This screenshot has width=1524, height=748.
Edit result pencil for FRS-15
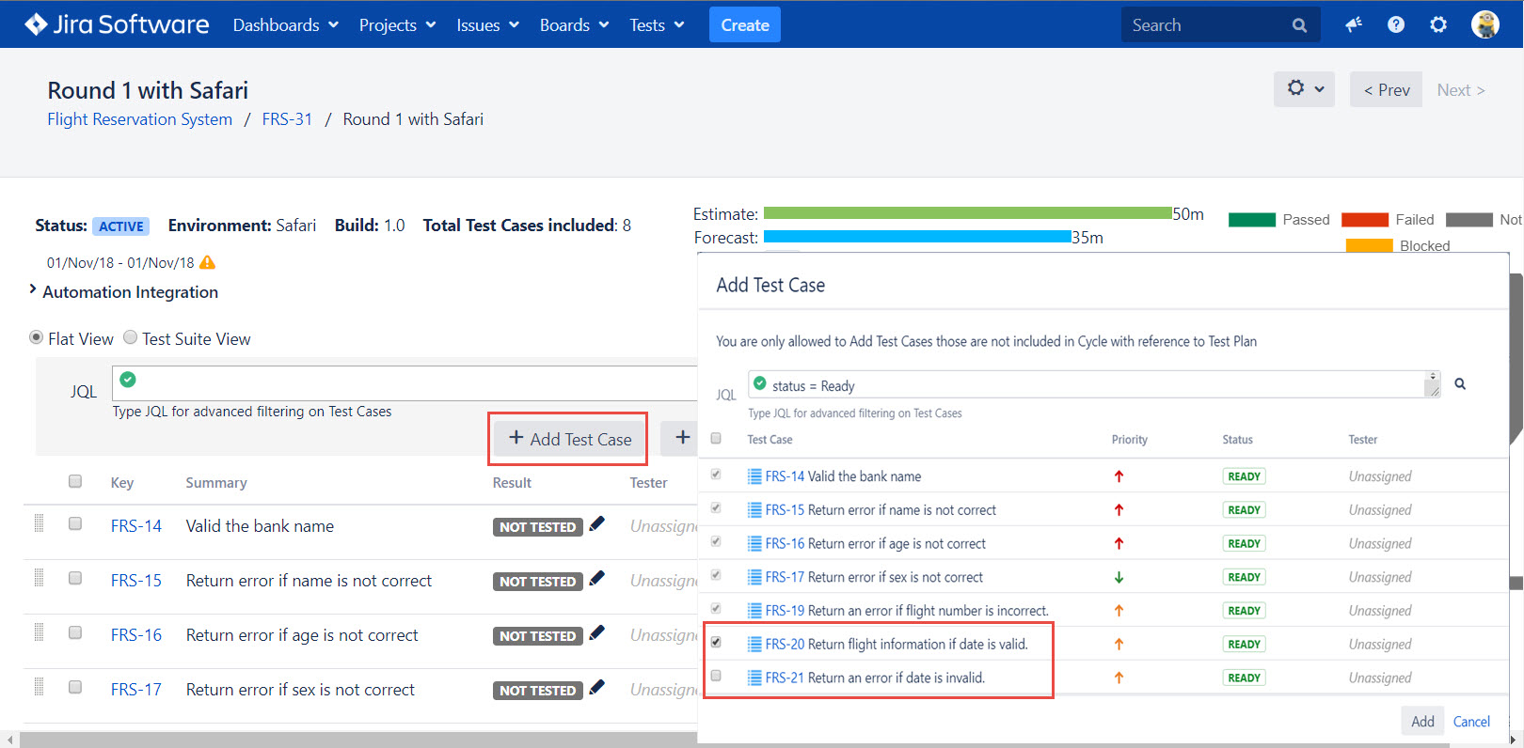point(596,579)
